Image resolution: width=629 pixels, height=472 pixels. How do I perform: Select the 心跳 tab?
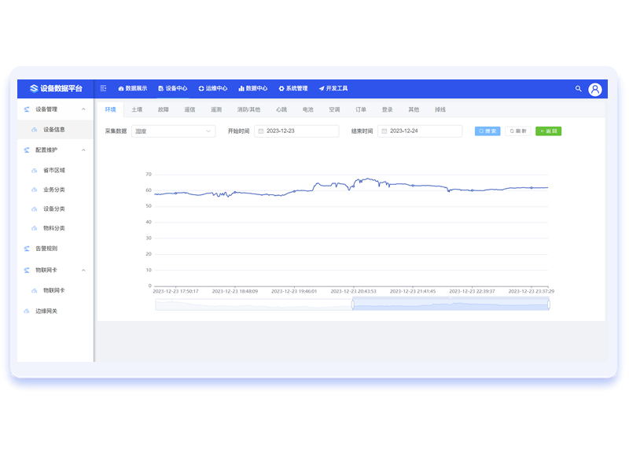click(281, 110)
